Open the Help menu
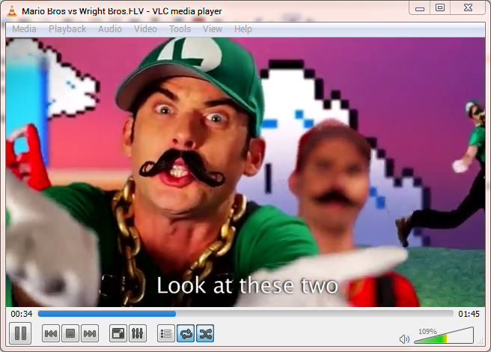This screenshot has width=491, height=352. pos(243,29)
